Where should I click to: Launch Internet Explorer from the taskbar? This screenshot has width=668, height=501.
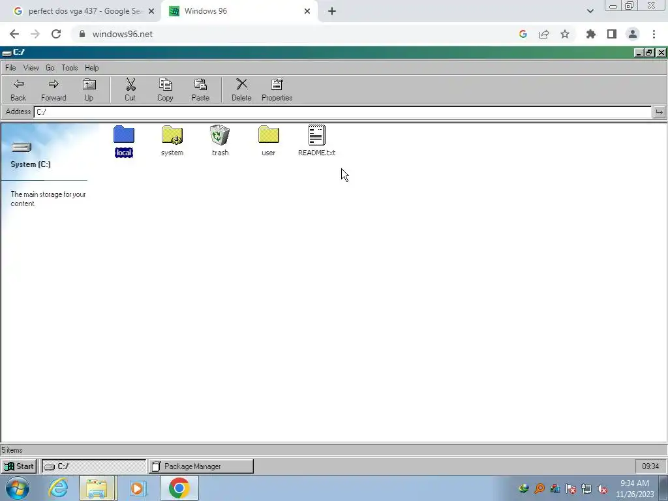pos(58,488)
